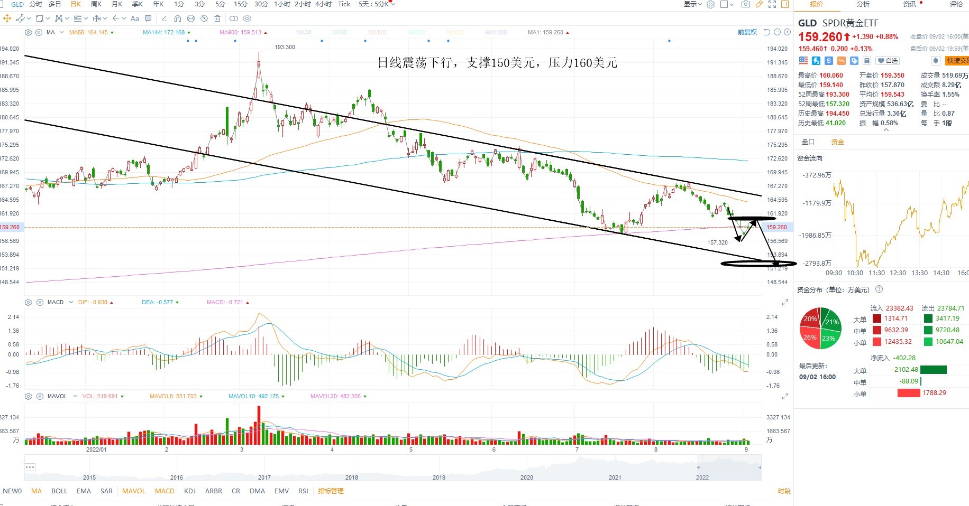Click the text annotation Aa tool
This screenshot has height=506, width=969.
click(x=134, y=18)
